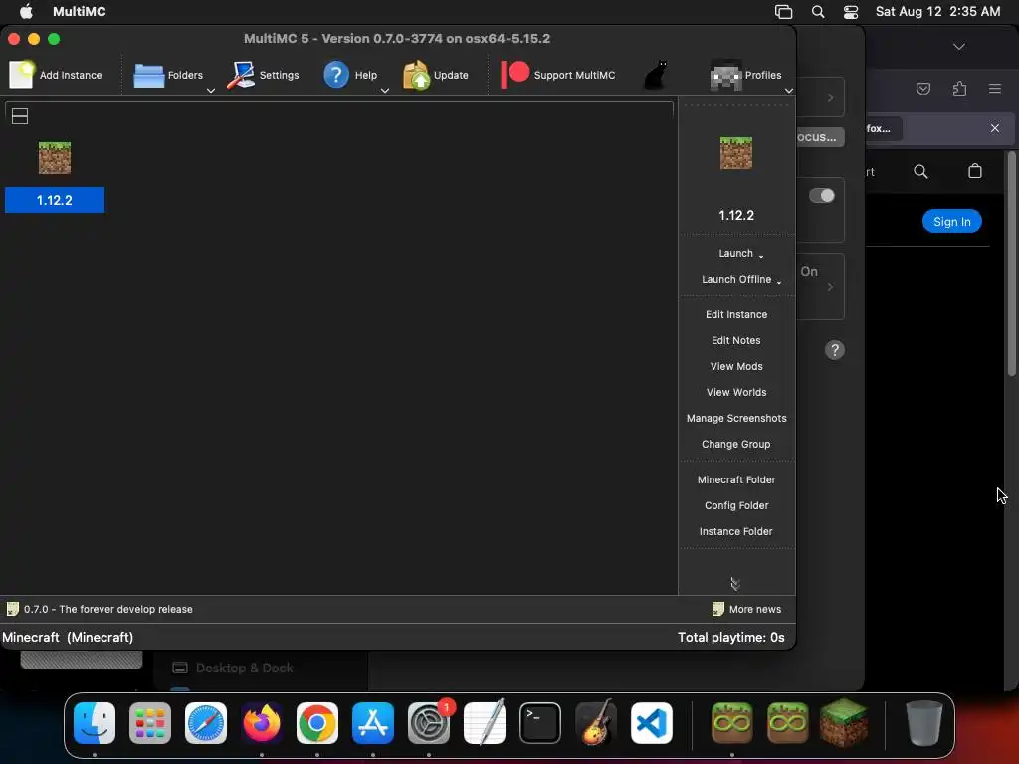Screen dimensions: 1019x764
Task: Open GarageBand from the Dock
Action: [596, 723]
